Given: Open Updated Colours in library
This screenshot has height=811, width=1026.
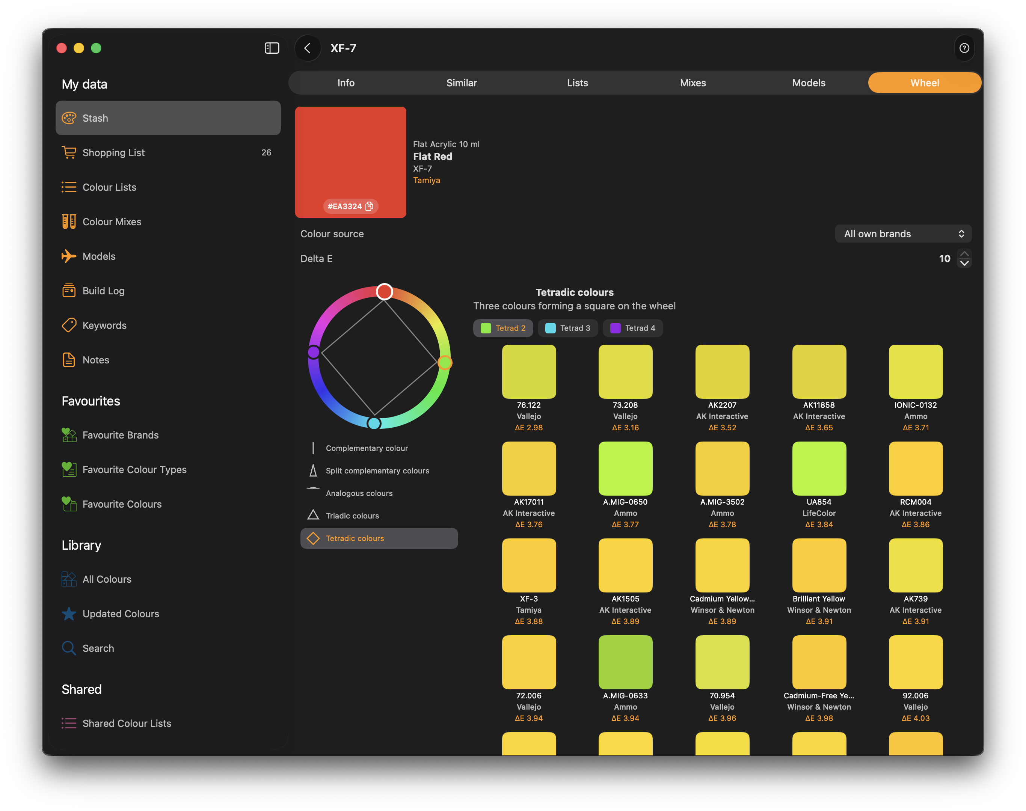Looking at the screenshot, I should [168, 614].
